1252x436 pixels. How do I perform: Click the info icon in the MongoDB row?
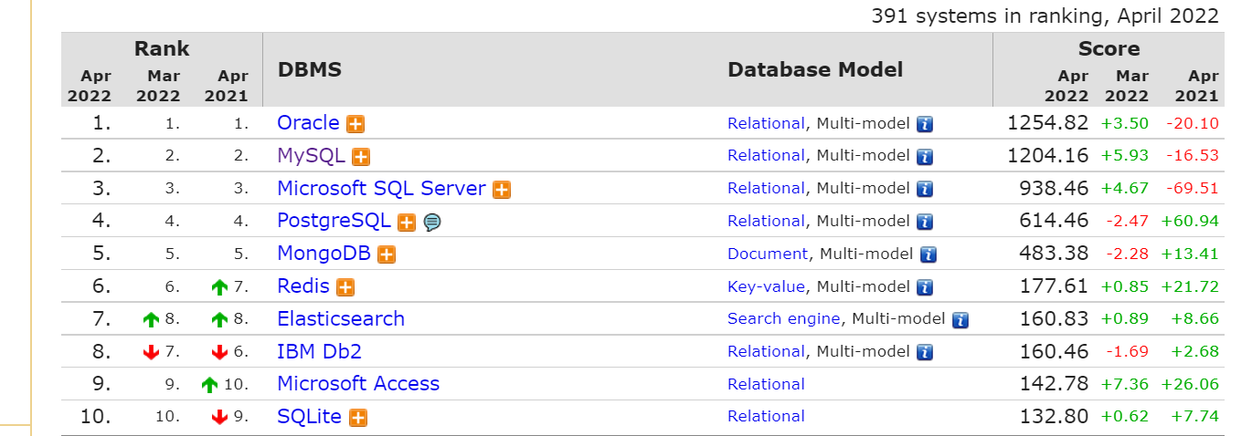[x=928, y=254]
